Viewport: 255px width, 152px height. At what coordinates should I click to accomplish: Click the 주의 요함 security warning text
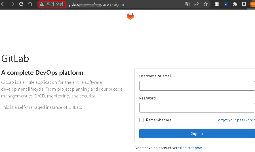(55, 4)
